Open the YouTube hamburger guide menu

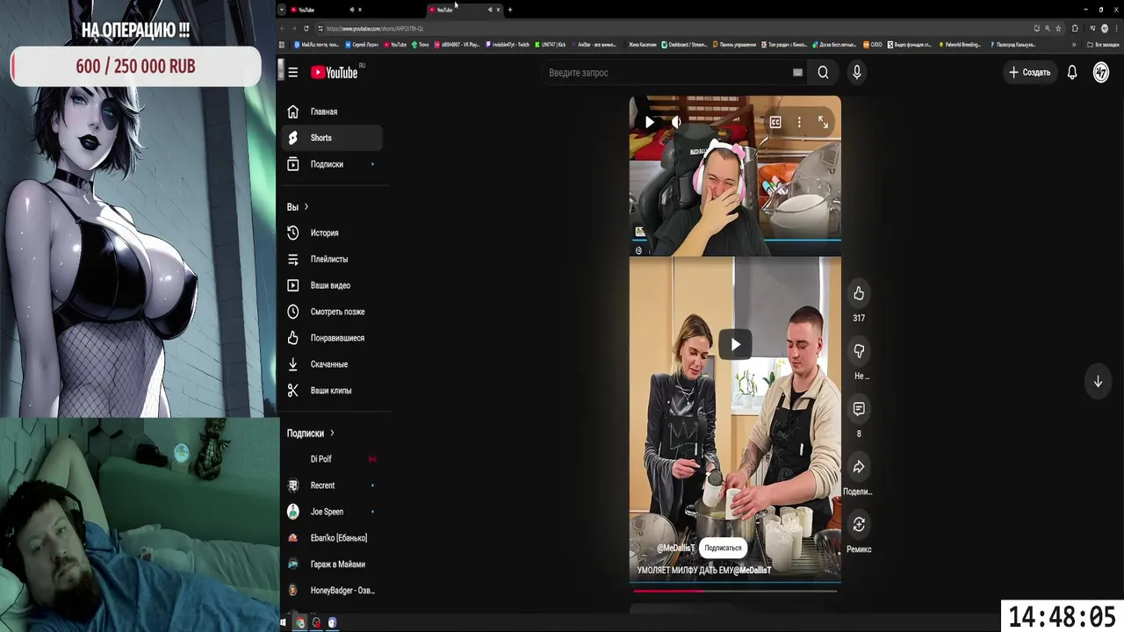point(293,73)
